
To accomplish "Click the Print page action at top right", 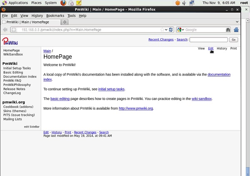I will point(234,48).
